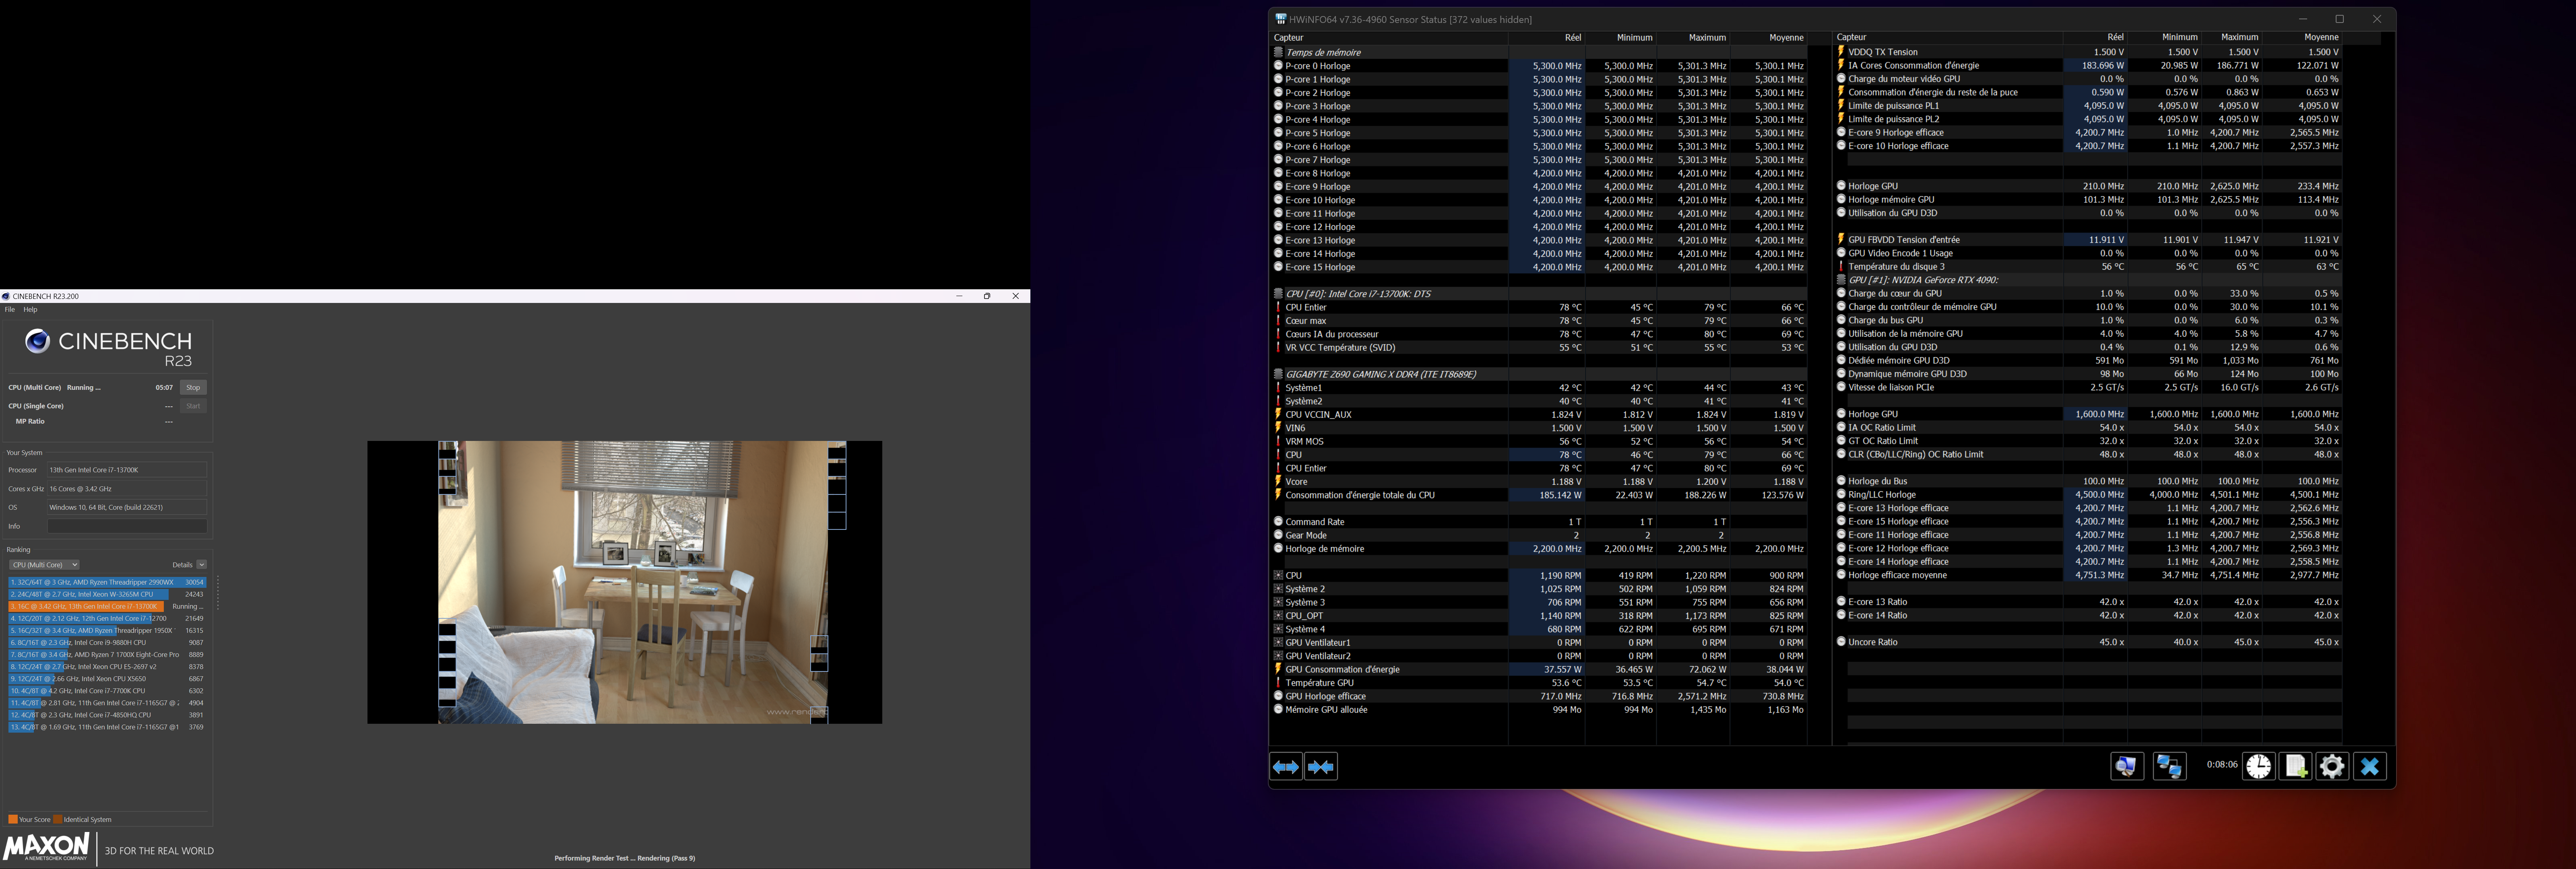The image size is (2576, 869).
Task: Open the sensor search monitor with magnifier icon
Action: click(x=2126, y=767)
